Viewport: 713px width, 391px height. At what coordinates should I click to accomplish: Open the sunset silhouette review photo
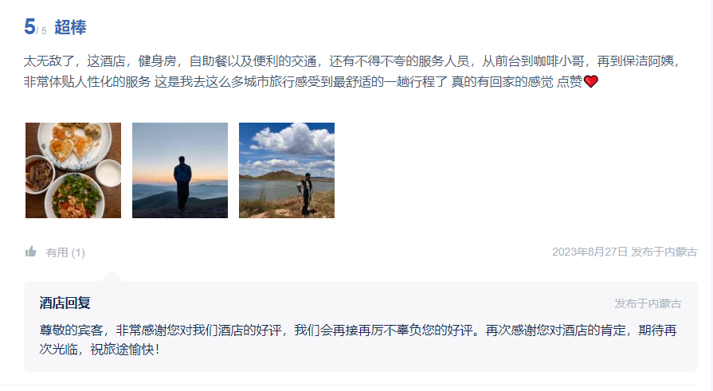coord(180,170)
